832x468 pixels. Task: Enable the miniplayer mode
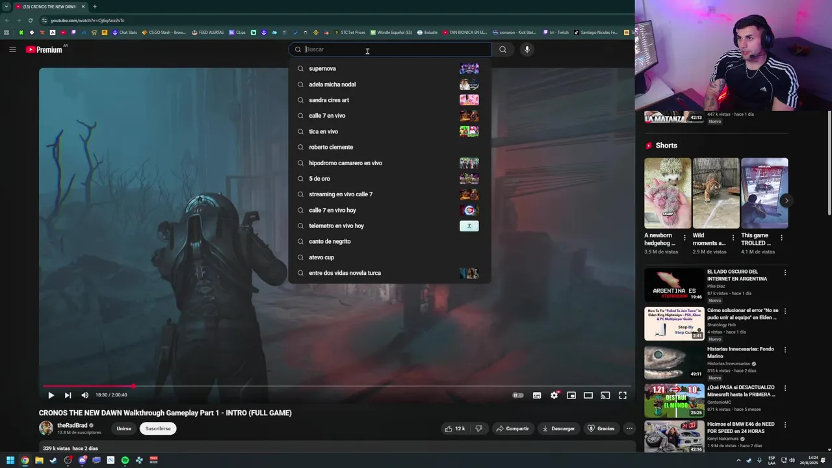[x=571, y=395]
